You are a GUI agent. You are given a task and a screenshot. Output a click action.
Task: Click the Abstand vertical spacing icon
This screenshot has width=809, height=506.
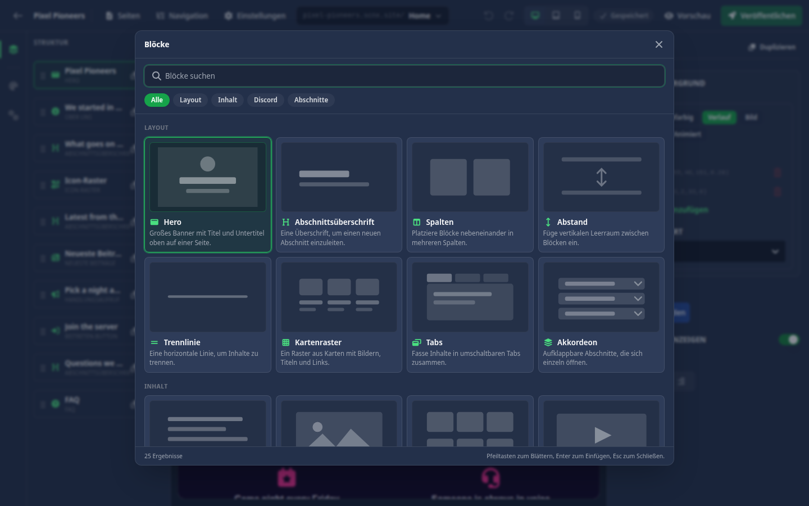point(548,222)
